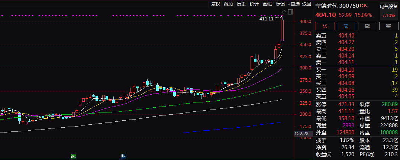The width and height of the screenshot is (400, 160).
Task: Toggle the side panel layout icon
Action: click(290, 12)
